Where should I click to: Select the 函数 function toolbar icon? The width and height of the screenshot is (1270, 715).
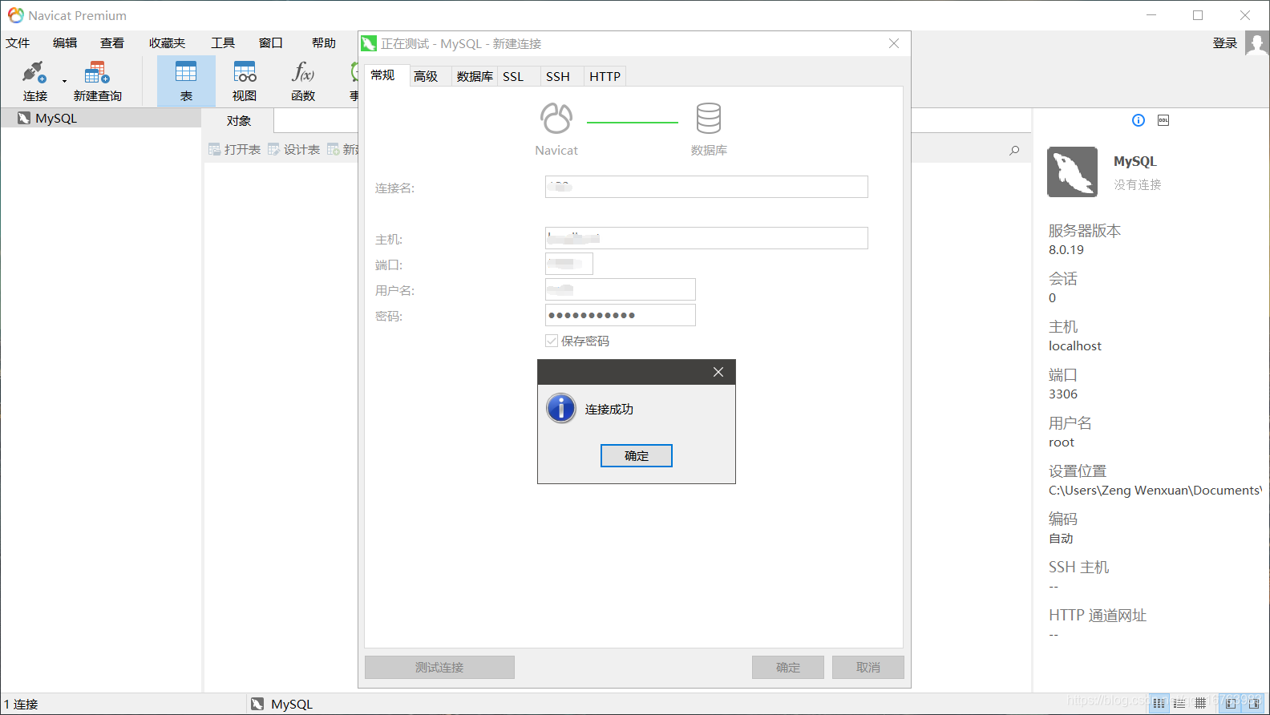coord(303,81)
